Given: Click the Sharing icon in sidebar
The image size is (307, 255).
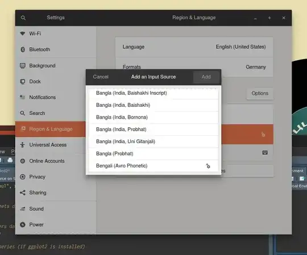Looking at the screenshot, I should [x=23, y=193].
